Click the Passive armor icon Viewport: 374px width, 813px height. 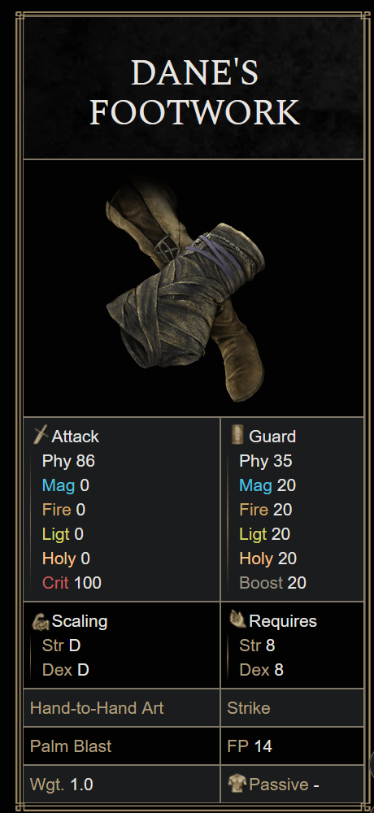coord(237,784)
